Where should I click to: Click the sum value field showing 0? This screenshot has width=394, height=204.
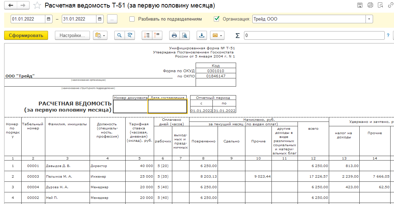314,35
